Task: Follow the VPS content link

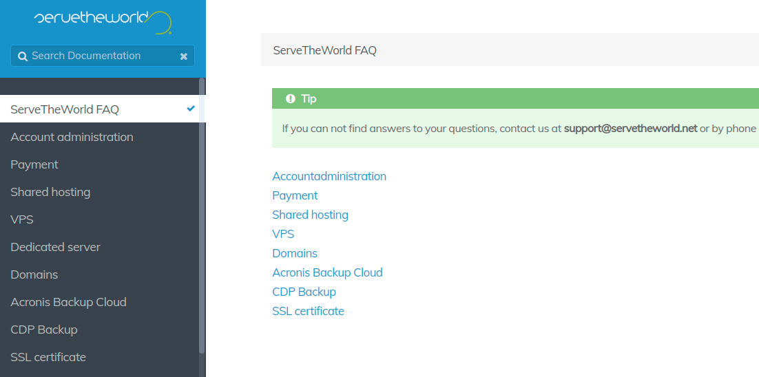Action: click(283, 234)
